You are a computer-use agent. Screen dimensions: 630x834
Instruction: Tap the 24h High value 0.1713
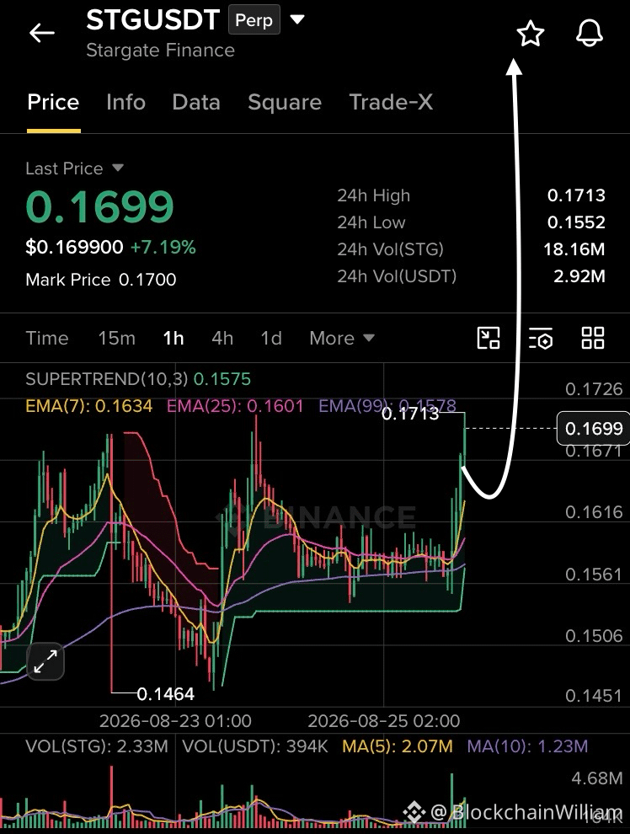[x=576, y=195]
